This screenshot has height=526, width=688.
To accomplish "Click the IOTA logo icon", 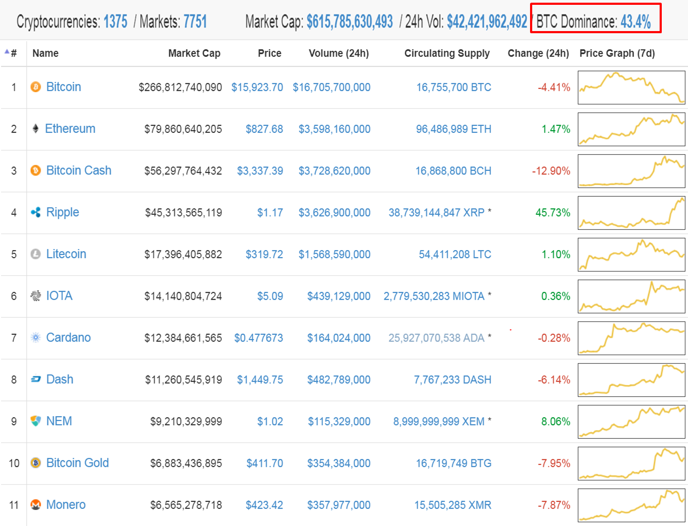I will point(36,296).
